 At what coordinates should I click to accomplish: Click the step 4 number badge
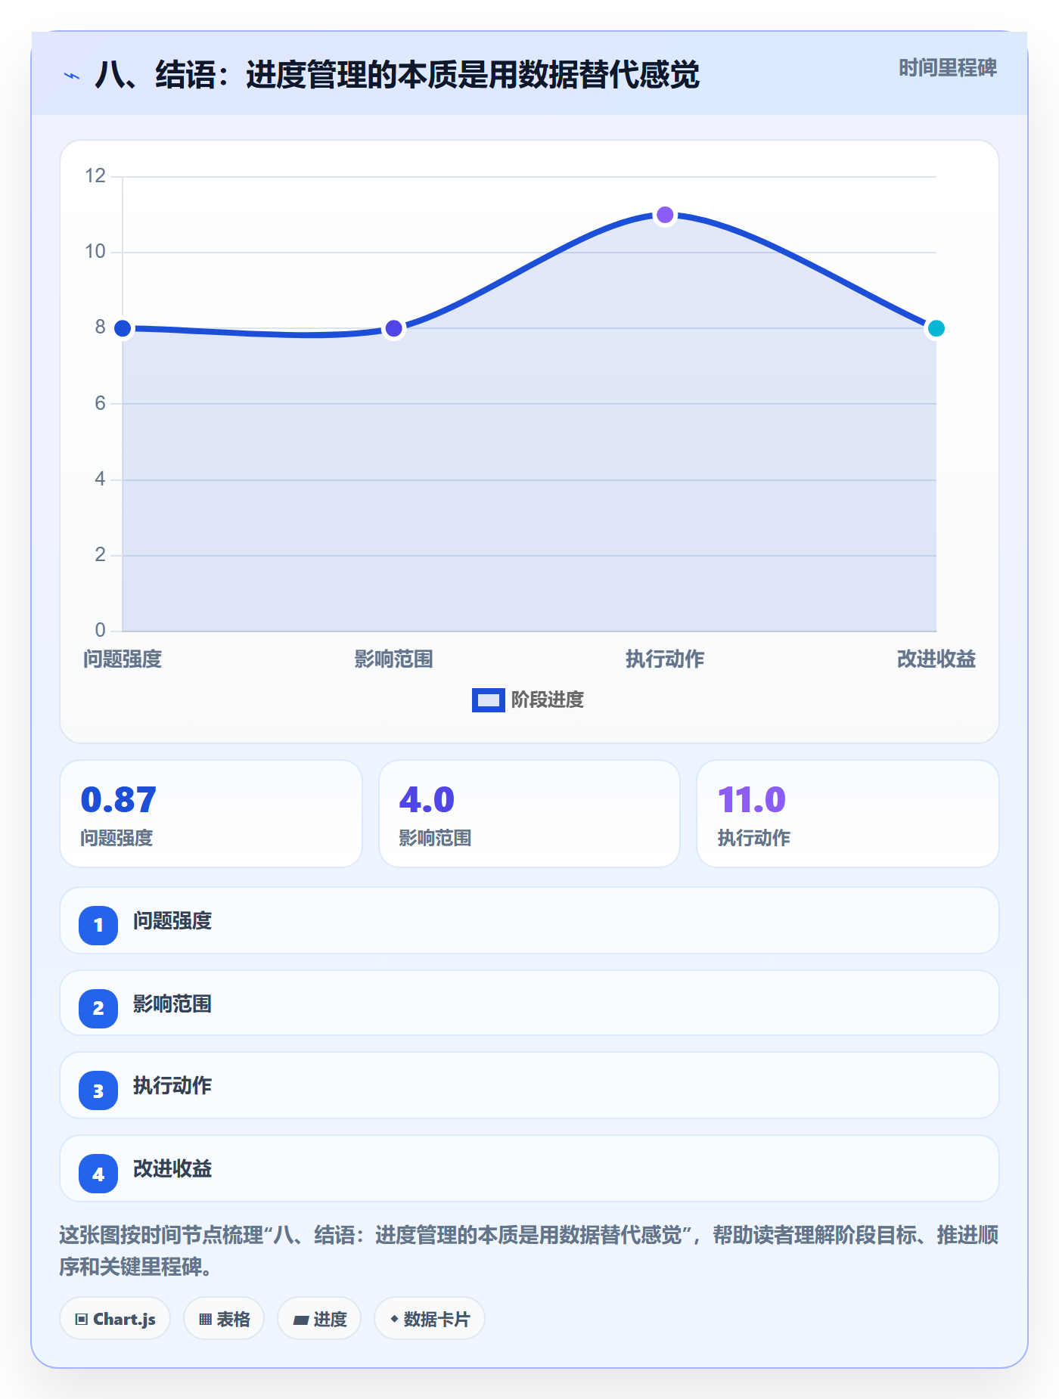[x=98, y=1174]
